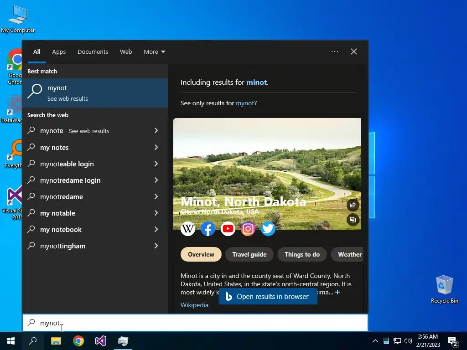
Task: Expand the mynotredame suggestion arrow
Action: pos(156,196)
